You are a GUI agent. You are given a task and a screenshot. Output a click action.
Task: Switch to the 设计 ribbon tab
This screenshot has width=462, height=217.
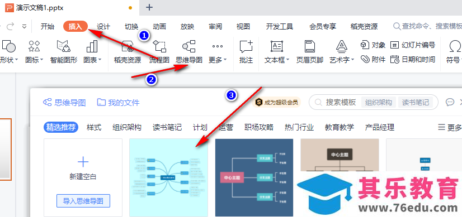103,27
